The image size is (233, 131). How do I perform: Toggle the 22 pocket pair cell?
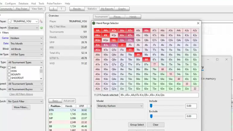click(x=195, y=89)
